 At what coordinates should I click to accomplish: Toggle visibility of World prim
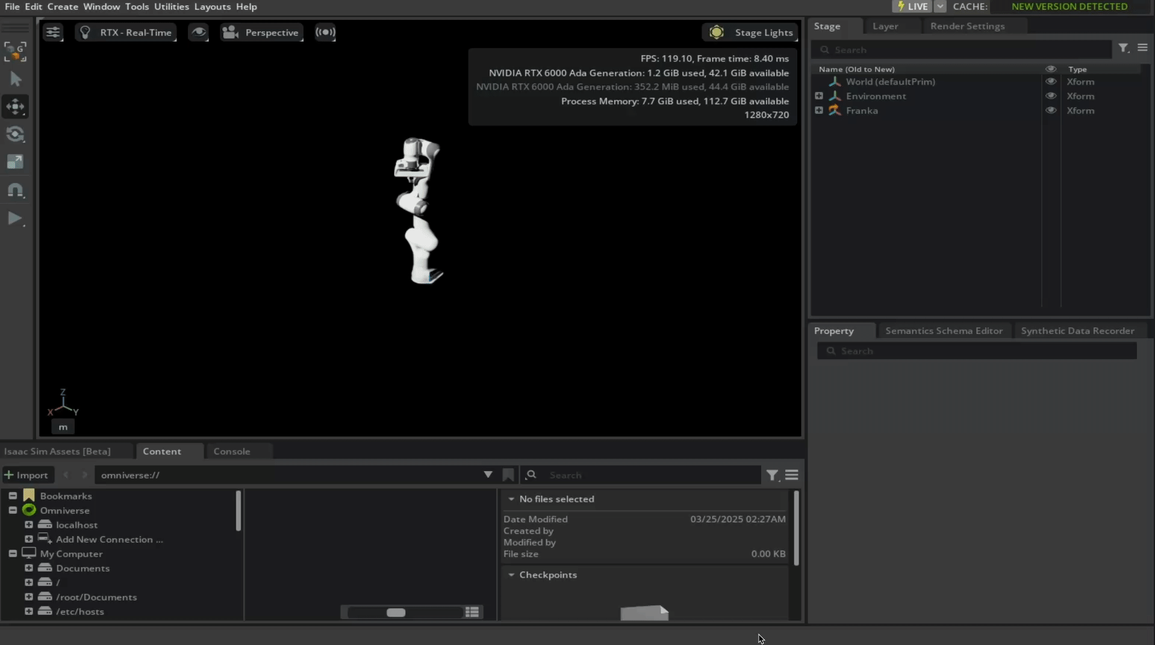(x=1051, y=82)
